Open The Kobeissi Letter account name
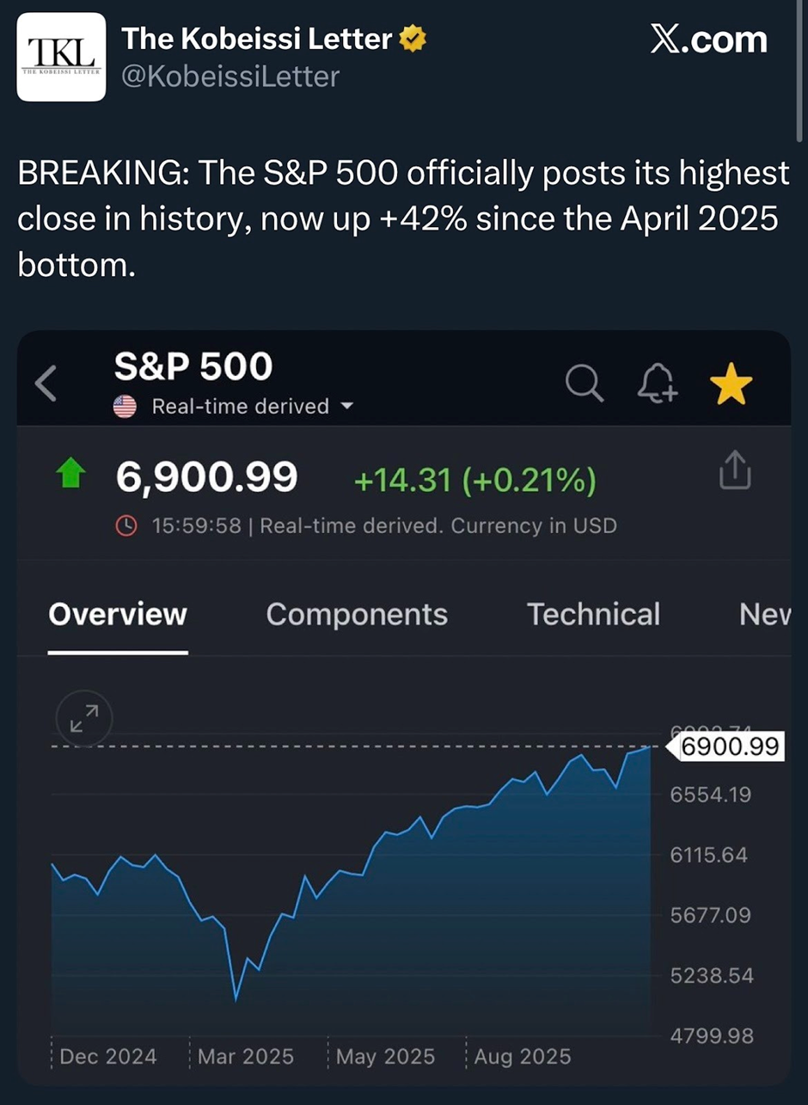This screenshot has width=808, height=1105. coord(257,39)
